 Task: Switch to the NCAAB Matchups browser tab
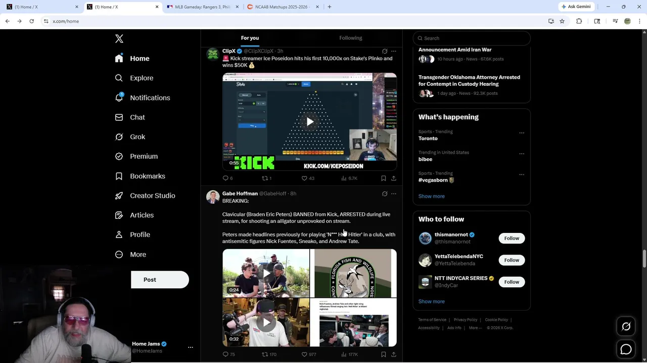click(x=283, y=7)
